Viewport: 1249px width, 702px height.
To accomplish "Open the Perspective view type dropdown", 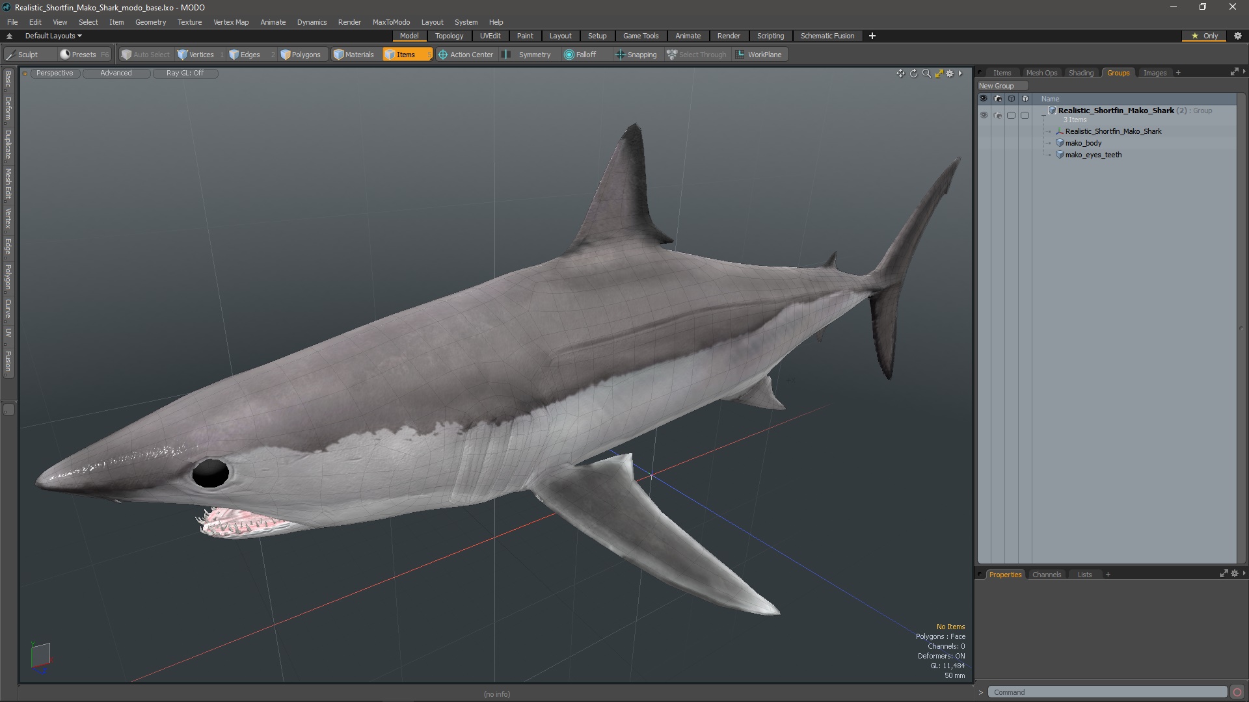I will 55,73.
